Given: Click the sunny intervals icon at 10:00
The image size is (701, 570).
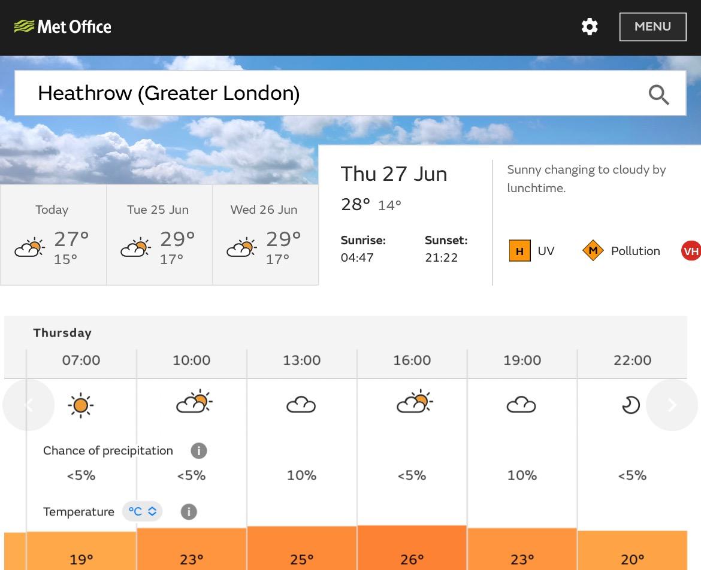Looking at the screenshot, I should [194, 401].
